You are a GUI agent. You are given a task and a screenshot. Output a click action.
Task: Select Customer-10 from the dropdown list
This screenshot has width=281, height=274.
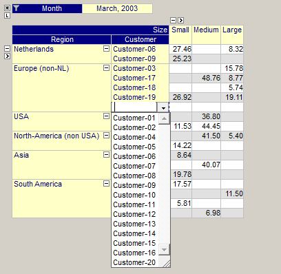coord(134,195)
